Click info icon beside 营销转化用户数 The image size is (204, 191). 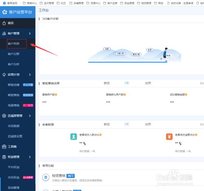tap(124, 94)
